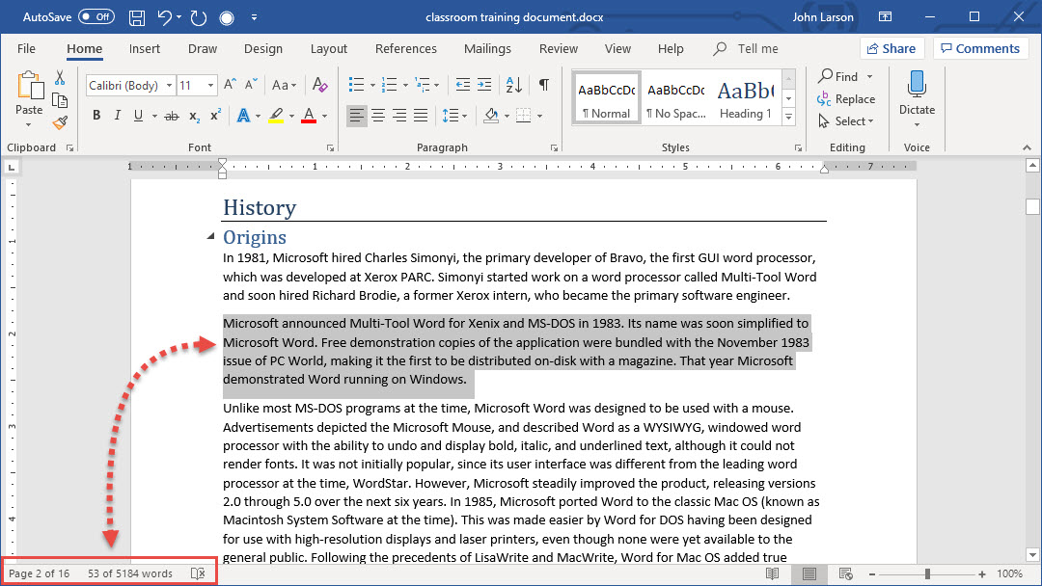Click the Format Painter brush icon

[x=60, y=122]
